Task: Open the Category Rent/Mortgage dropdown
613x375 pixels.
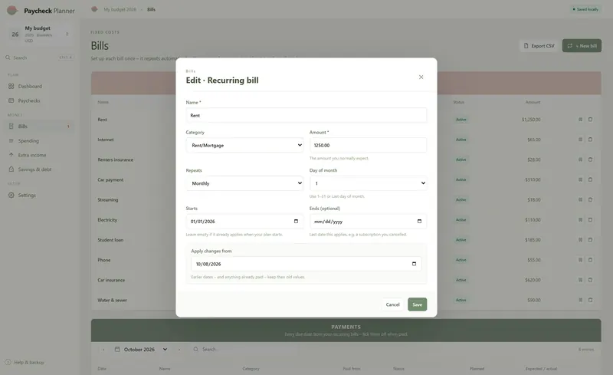Action: tap(244, 145)
